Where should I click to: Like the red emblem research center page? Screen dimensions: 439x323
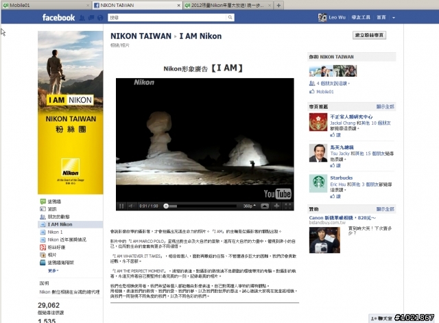335,135
